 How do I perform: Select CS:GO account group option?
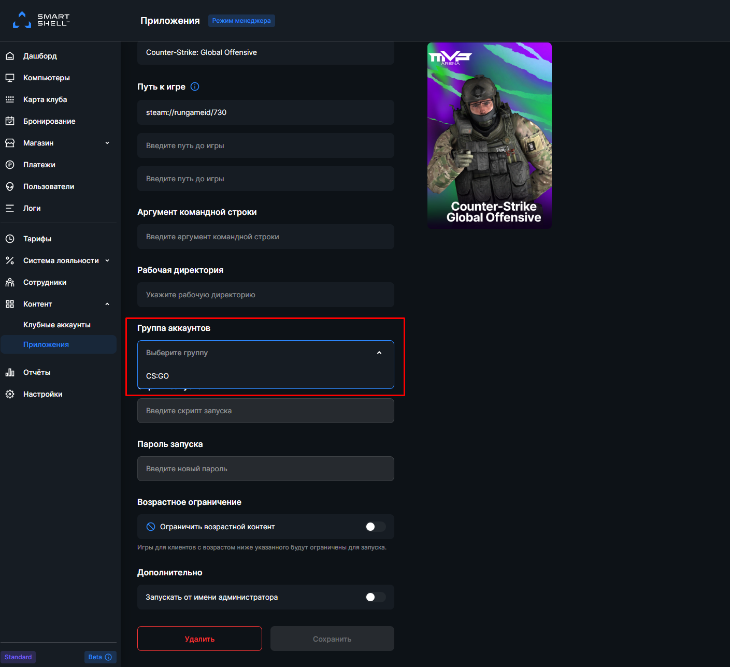click(x=266, y=376)
